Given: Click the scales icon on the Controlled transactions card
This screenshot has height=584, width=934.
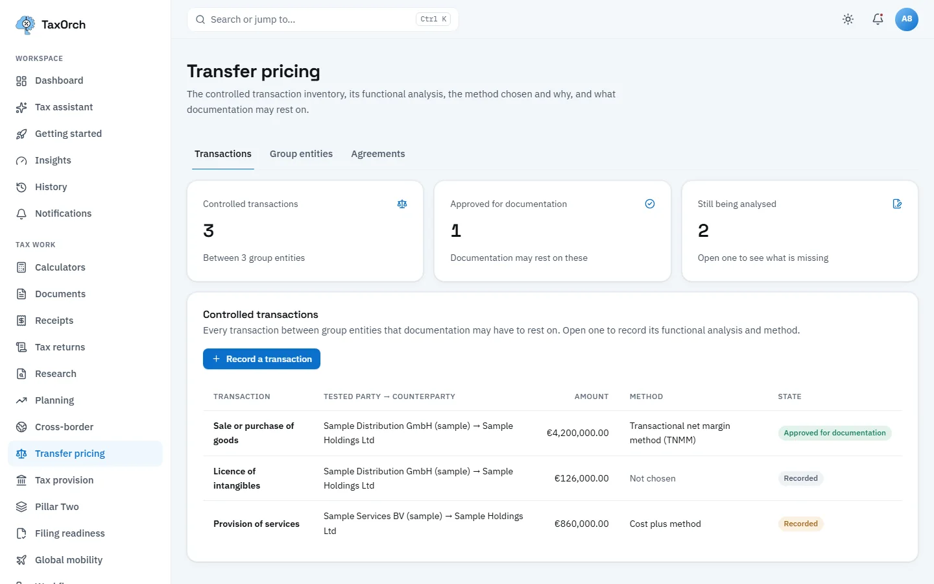Looking at the screenshot, I should [402, 204].
